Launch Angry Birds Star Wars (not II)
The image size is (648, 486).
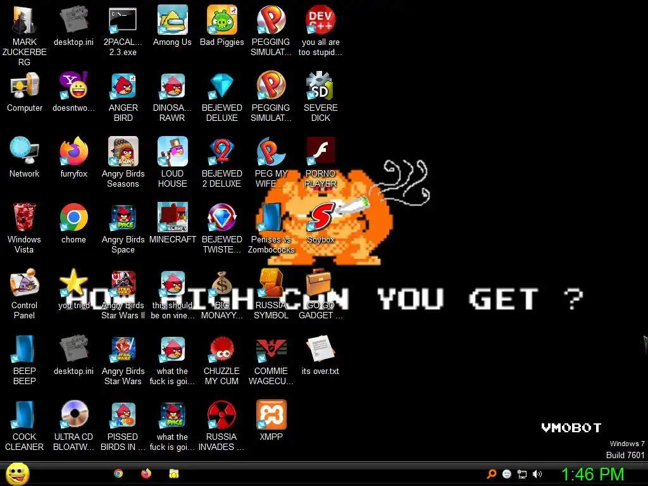click(x=123, y=349)
